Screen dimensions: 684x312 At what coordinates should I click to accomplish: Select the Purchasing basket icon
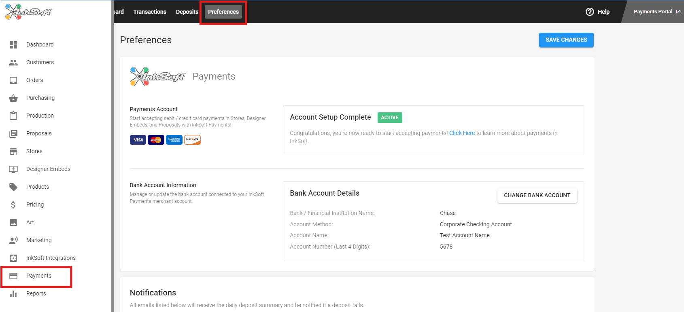pyautogui.click(x=13, y=98)
